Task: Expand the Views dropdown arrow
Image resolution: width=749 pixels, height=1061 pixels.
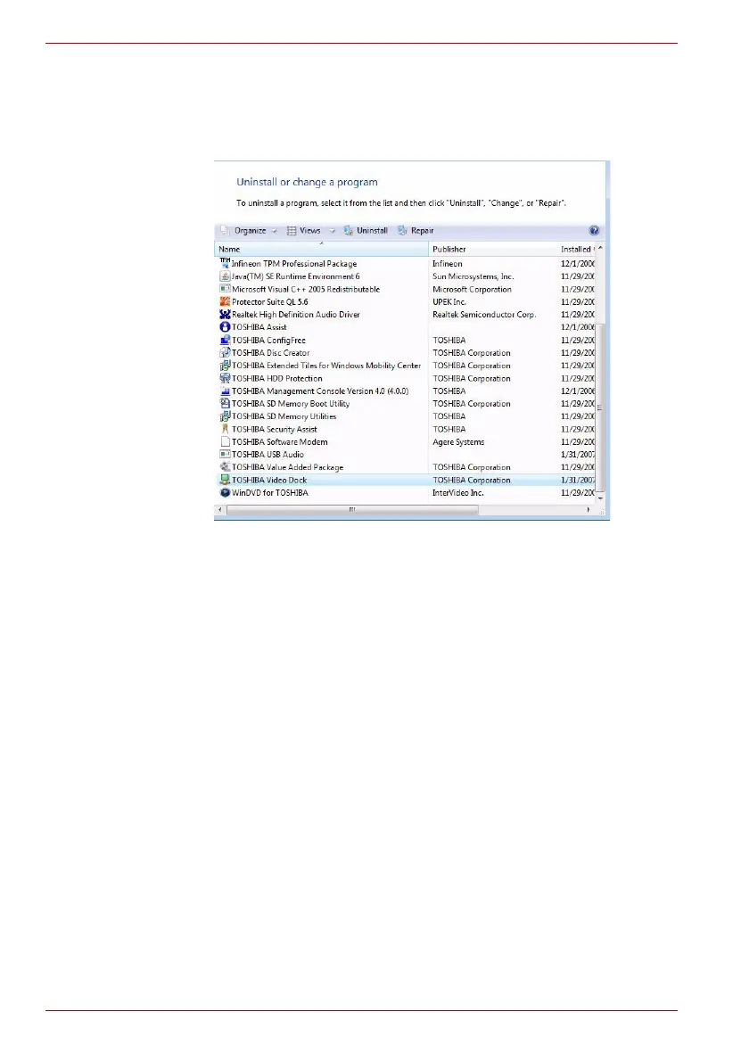Action: tap(333, 232)
